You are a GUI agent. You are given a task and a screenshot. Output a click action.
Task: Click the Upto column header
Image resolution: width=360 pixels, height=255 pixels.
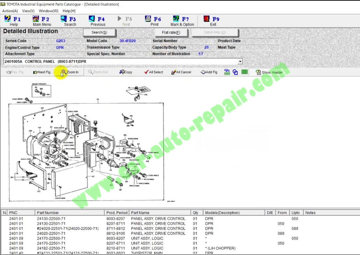pyautogui.click(x=296, y=213)
